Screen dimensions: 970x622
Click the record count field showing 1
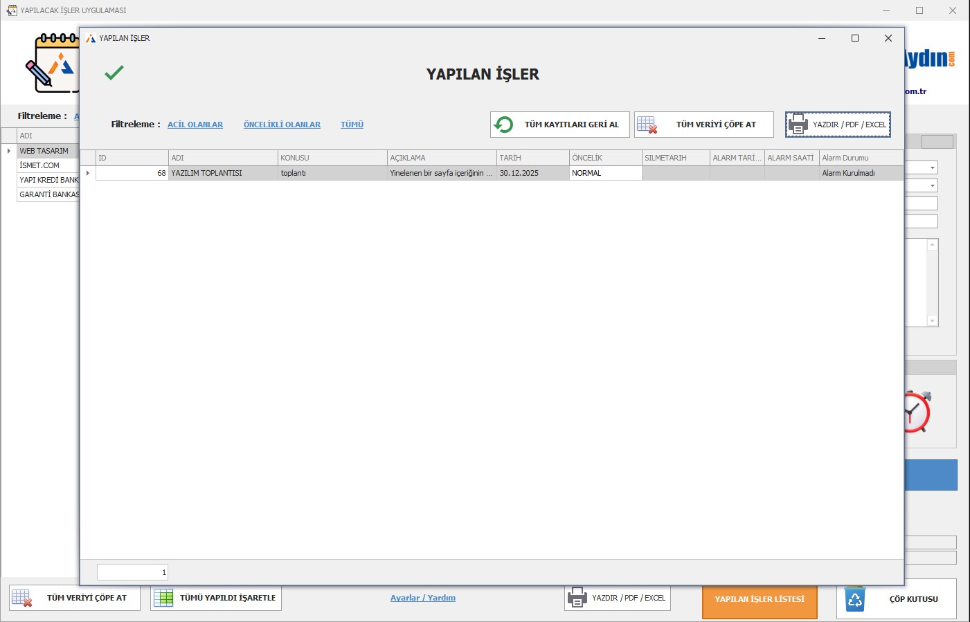tap(132, 572)
